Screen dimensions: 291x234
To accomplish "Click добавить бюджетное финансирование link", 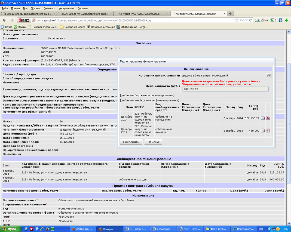I will 147,96.
